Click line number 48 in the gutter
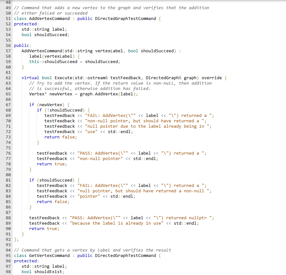The image size is (286, 275). click(8, 2)
